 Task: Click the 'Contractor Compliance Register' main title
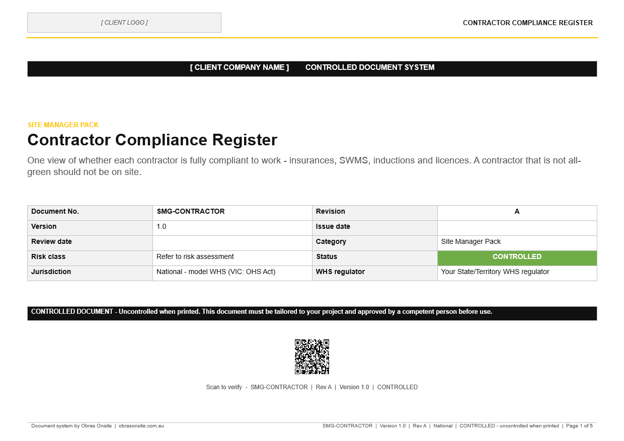pyautogui.click(x=152, y=140)
